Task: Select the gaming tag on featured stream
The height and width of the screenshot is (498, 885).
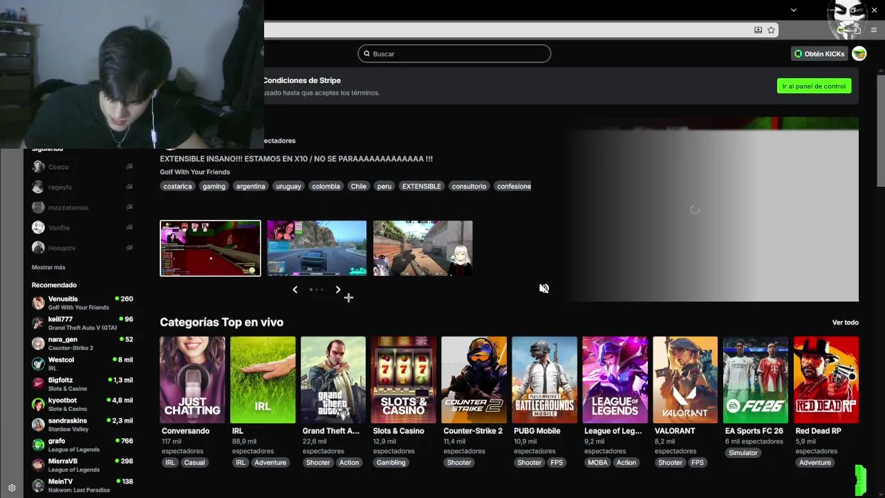Action: (x=214, y=186)
